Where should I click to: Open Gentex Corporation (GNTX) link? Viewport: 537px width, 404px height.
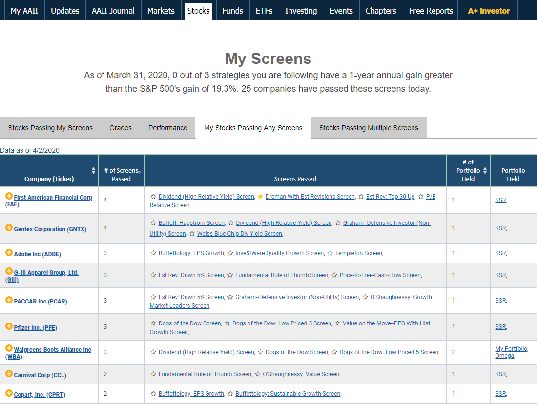coord(50,229)
